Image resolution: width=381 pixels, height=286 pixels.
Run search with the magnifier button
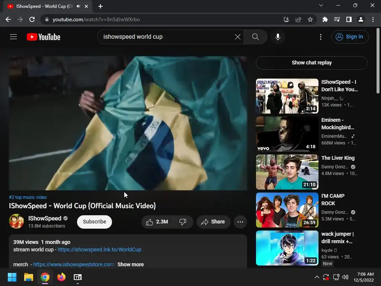pyautogui.click(x=255, y=37)
